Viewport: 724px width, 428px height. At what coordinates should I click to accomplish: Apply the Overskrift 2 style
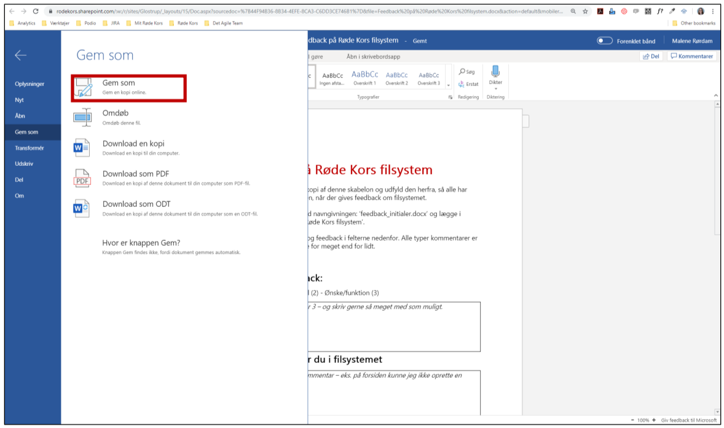(x=396, y=79)
